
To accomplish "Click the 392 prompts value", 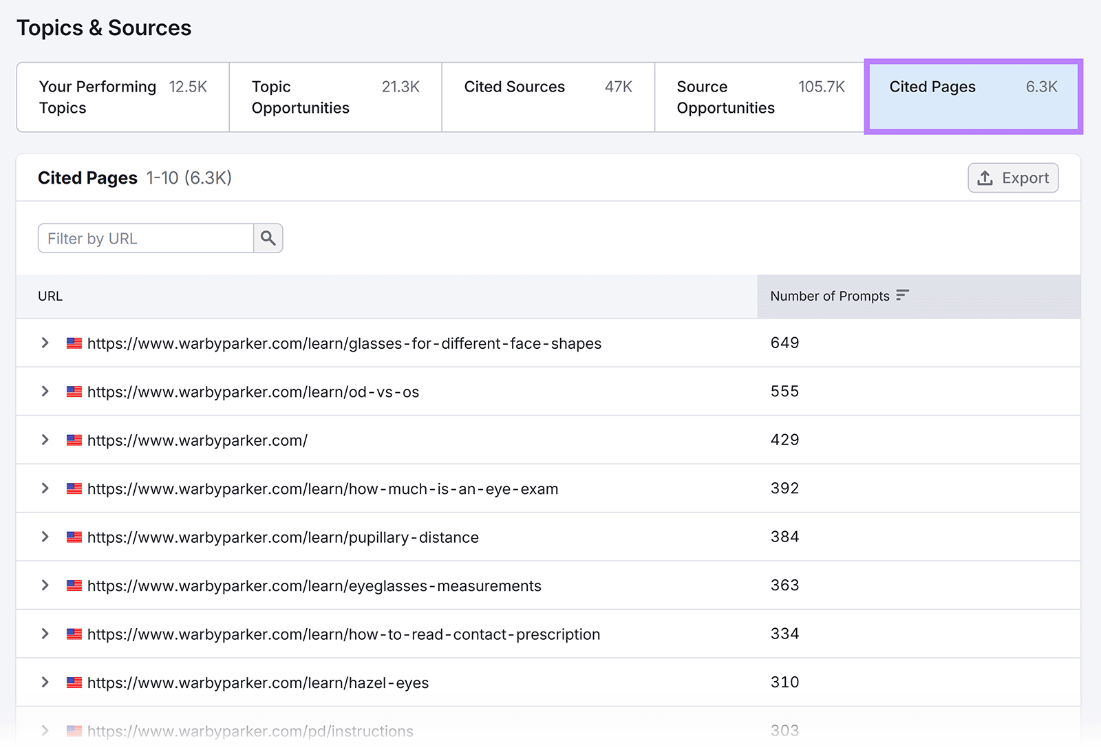I will 784,488.
